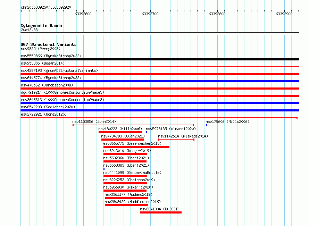Click nsv6146774 (ByrskaBishop2022) label
Screen dimensions: 309x226
51,78
